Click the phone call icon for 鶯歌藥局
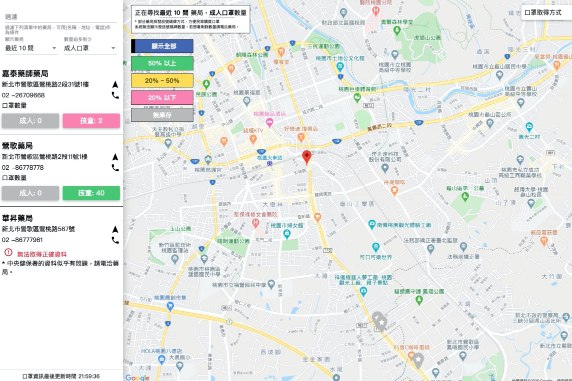Image resolution: width=572 pixels, height=381 pixels. point(114,168)
